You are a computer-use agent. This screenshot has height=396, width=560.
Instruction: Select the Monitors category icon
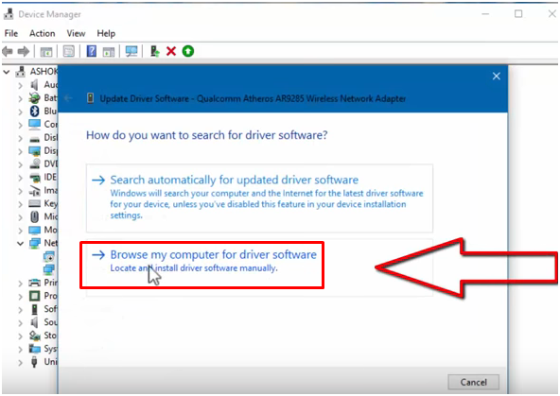[x=35, y=230]
